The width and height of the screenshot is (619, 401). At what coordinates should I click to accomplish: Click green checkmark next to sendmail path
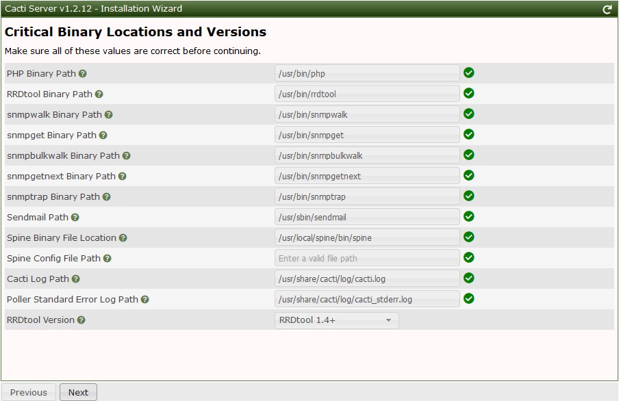coord(468,216)
